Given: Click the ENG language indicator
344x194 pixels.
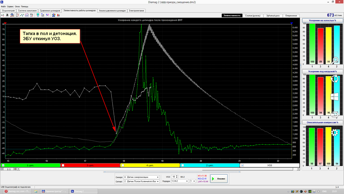Looking at the screenshot, I should (x=324, y=191).
